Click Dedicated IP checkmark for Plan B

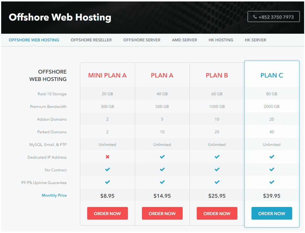[217, 157]
